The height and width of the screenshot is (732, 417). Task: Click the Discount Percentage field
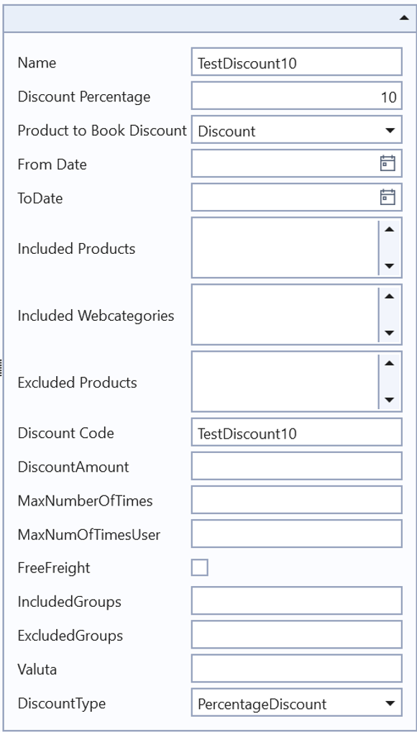click(x=296, y=96)
